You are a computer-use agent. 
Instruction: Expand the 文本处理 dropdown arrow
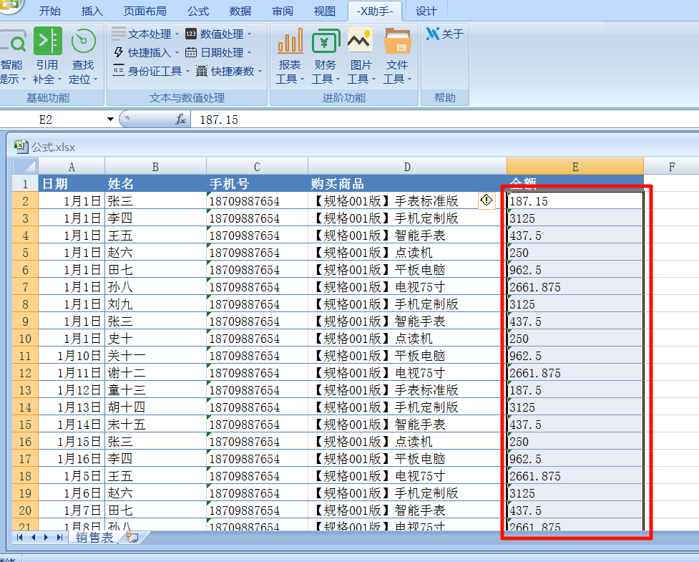[177, 34]
